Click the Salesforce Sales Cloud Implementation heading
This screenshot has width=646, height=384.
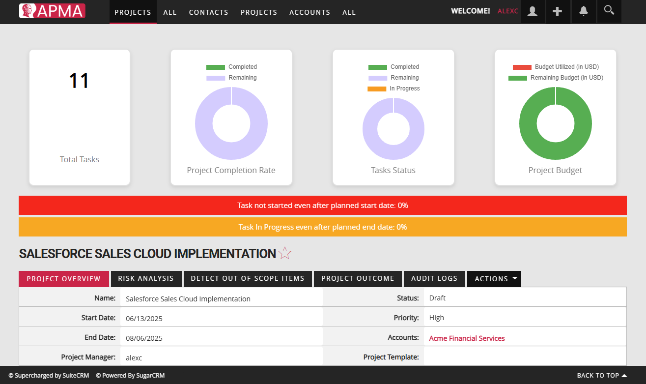[x=147, y=254]
